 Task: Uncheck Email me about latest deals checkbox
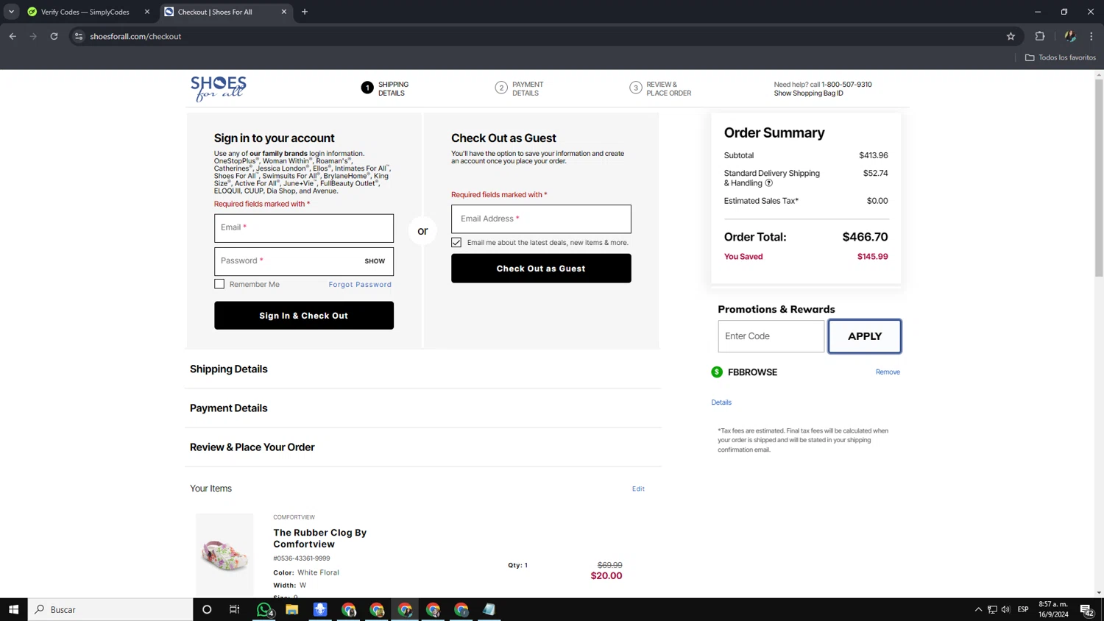pyautogui.click(x=456, y=242)
